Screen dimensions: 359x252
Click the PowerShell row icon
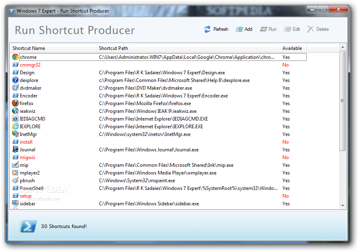(15, 188)
